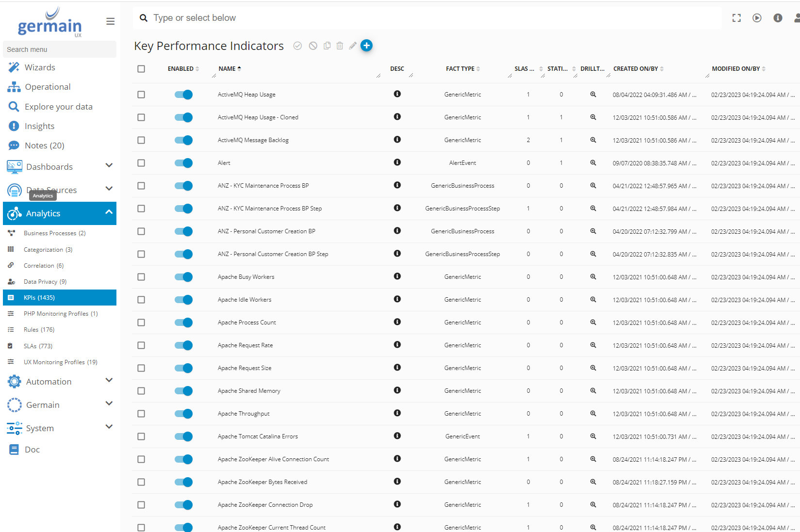Check the box for ActiveMQ Message Backlog

pos(141,140)
